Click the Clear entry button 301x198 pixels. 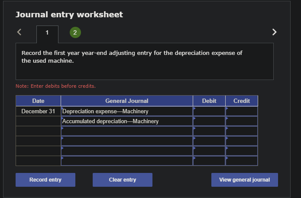(123, 180)
